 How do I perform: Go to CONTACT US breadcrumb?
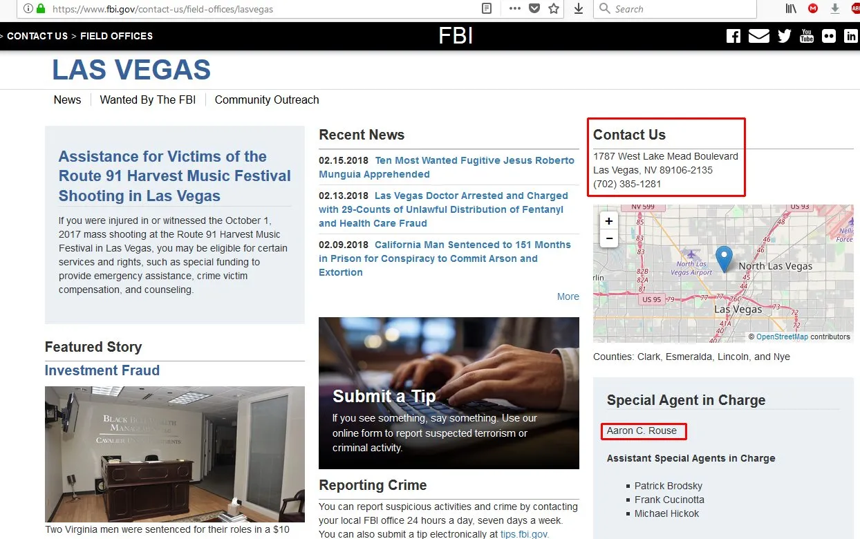coord(37,36)
